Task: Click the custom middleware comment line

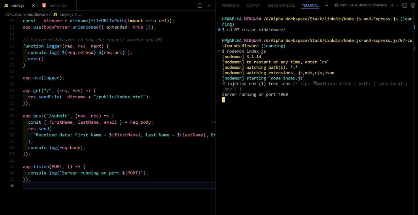Action: pos(93,40)
